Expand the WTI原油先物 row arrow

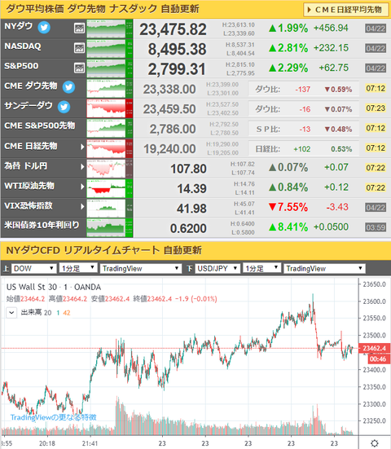[x=82, y=187]
